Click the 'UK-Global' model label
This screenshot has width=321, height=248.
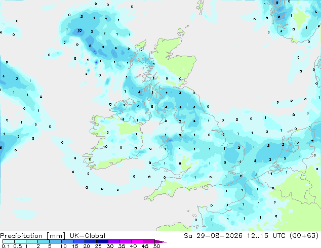coord(88,236)
